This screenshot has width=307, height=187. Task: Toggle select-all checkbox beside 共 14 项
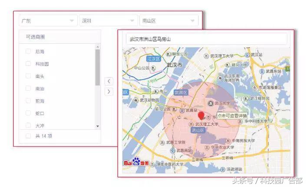[x=28, y=136]
